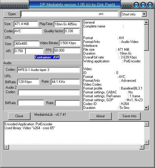Screen dimensions: 155x168
Task: Expand the Short info dropdown
Action: point(144,14)
